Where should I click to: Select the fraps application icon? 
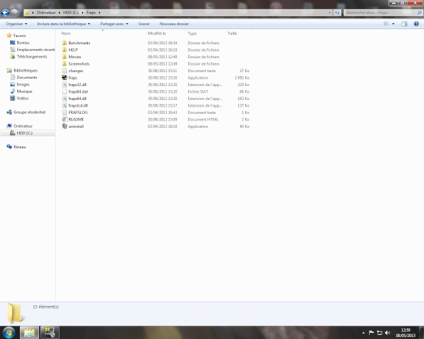coord(64,77)
